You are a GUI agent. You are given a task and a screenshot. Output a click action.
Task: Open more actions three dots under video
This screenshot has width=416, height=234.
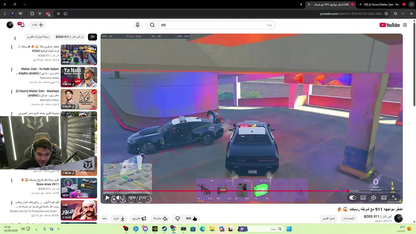[x=104, y=219]
